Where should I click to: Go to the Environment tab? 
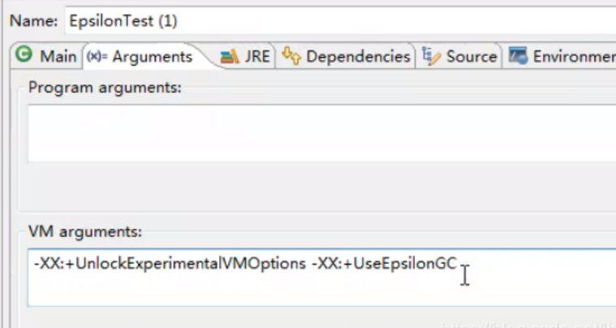coord(573,57)
